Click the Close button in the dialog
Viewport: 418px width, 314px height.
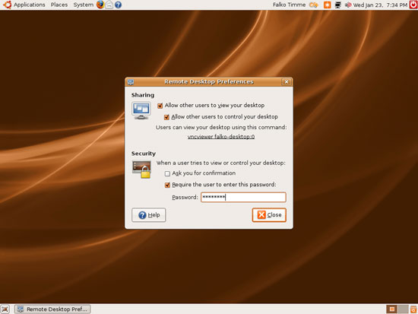(x=269, y=214)
